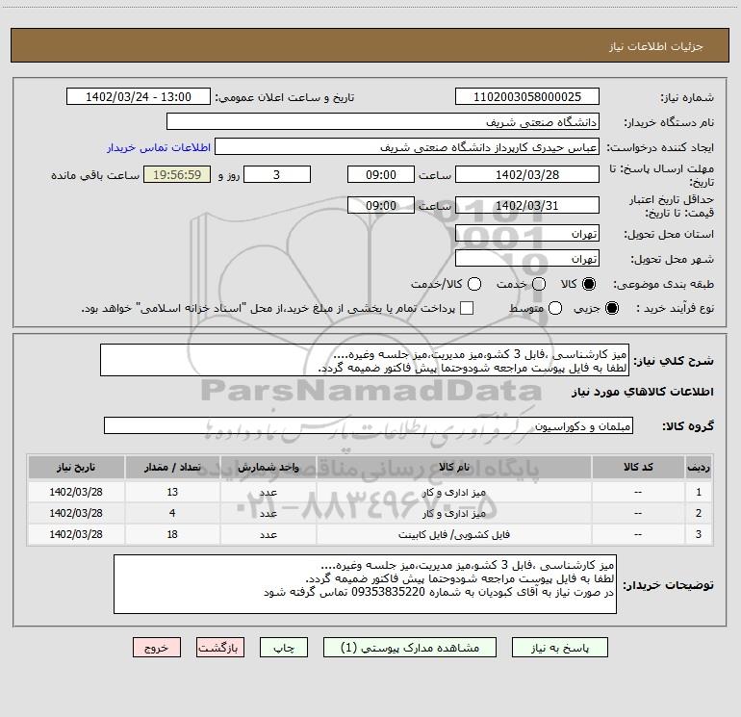Click the need number field 1102003058000025

pos(527,97)
